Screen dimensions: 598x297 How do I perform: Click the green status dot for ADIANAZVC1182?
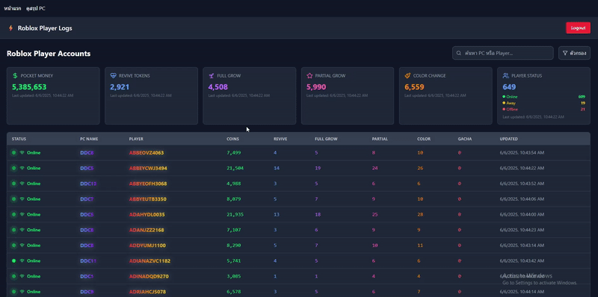[14, 261]
